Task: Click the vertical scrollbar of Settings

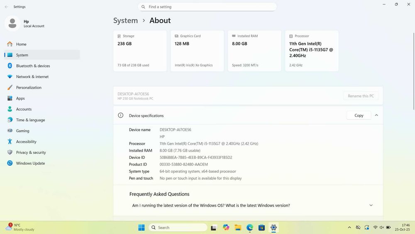Action: (x=414, y=71)
